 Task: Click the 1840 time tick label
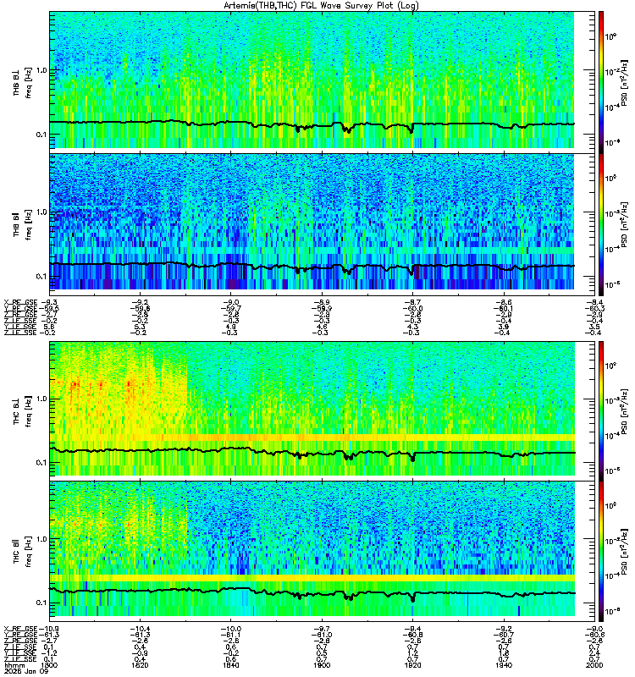230,665
